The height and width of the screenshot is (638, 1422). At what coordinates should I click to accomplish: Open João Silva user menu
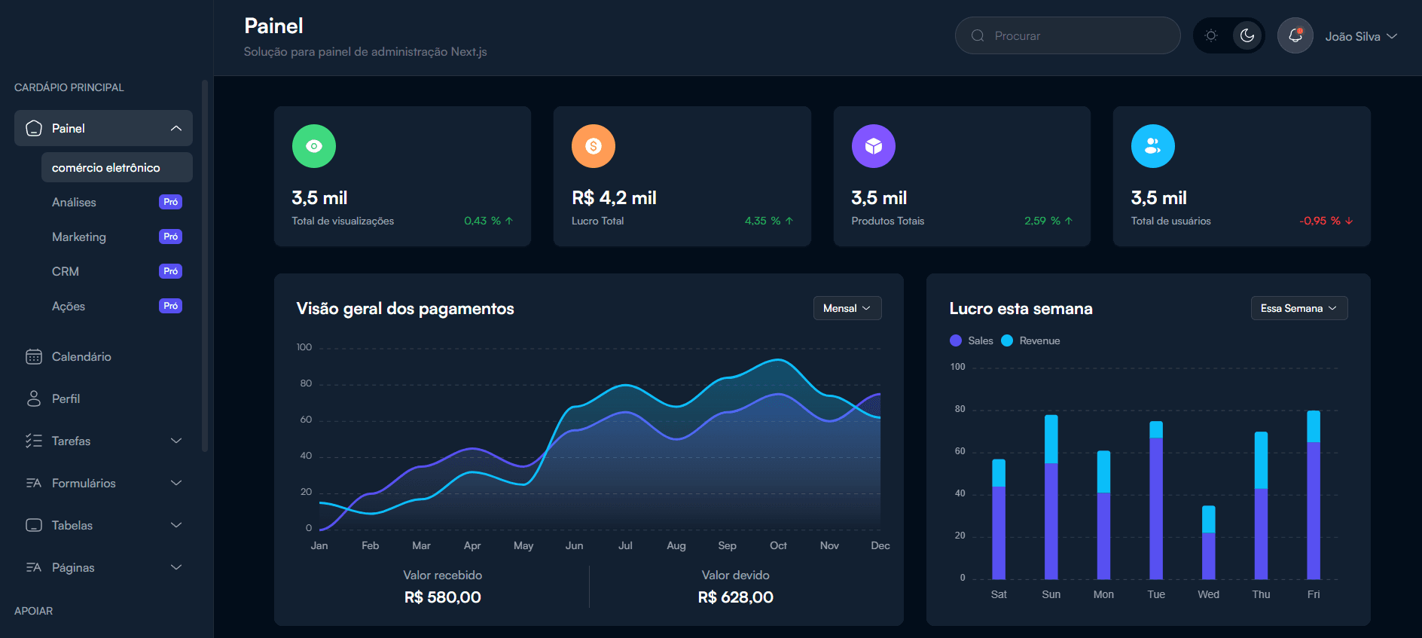1361,36
